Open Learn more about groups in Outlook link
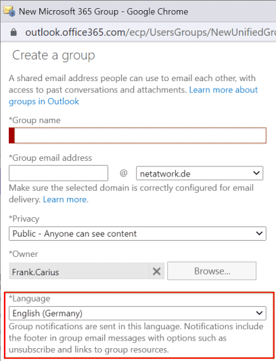The height and width of the screenshot is (361, 276). (133, 95)
